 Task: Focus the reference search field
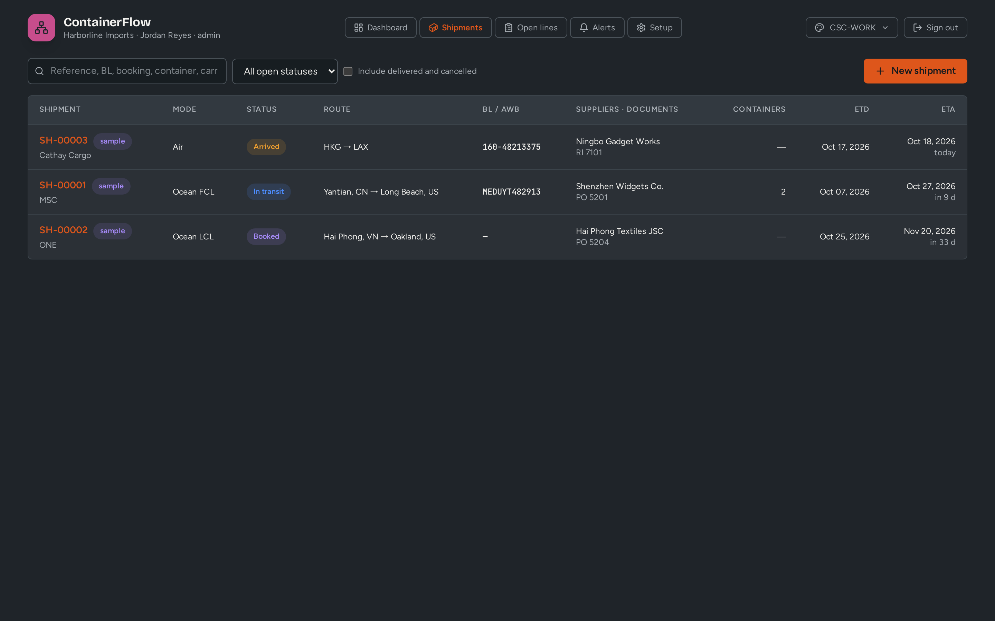click(127, 71)
